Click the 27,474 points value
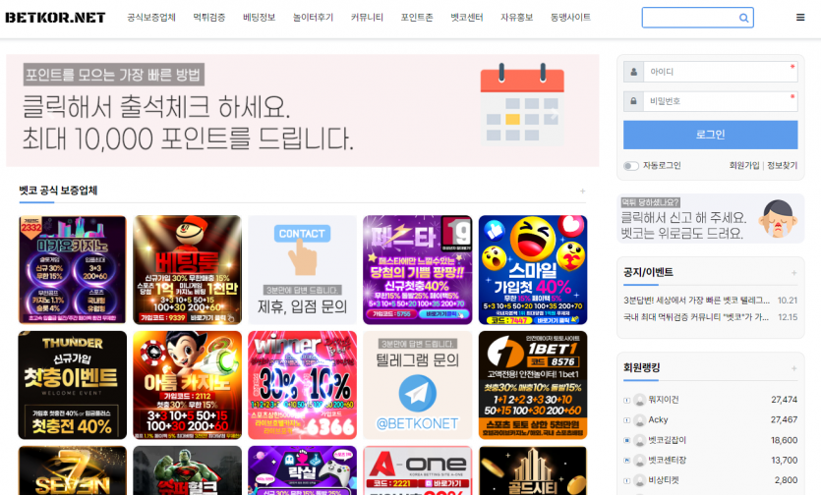 pos(784,400)
